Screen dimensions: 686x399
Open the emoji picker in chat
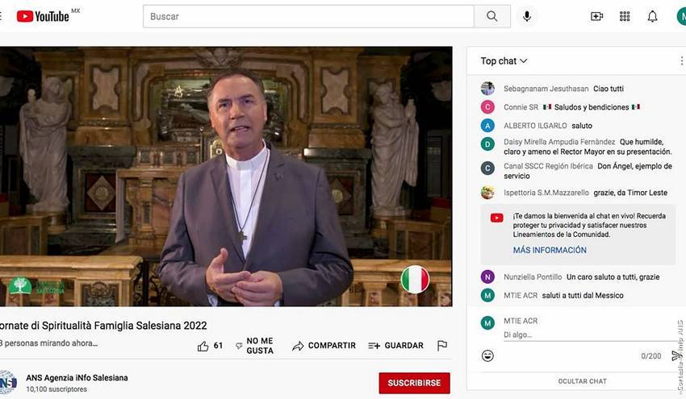point(487,355)
